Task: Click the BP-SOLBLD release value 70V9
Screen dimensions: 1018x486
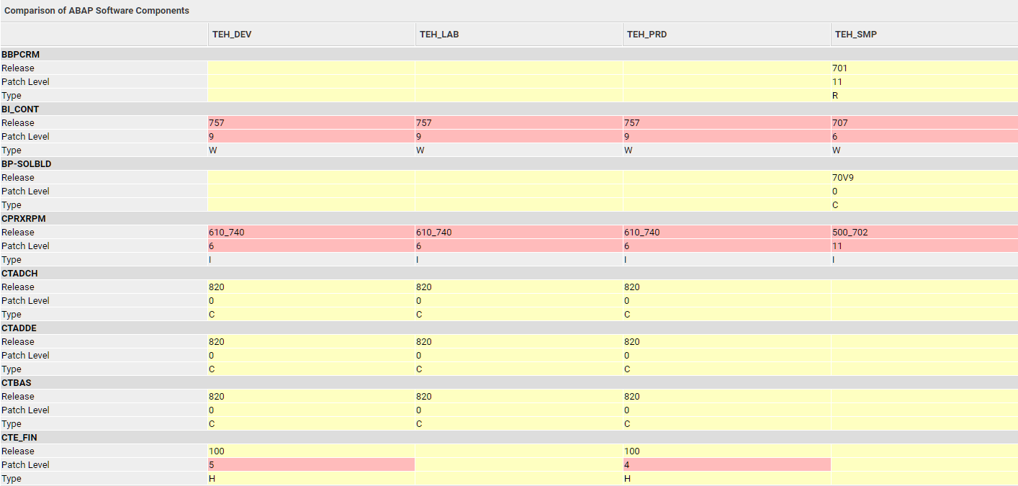Action: point(842,178)
